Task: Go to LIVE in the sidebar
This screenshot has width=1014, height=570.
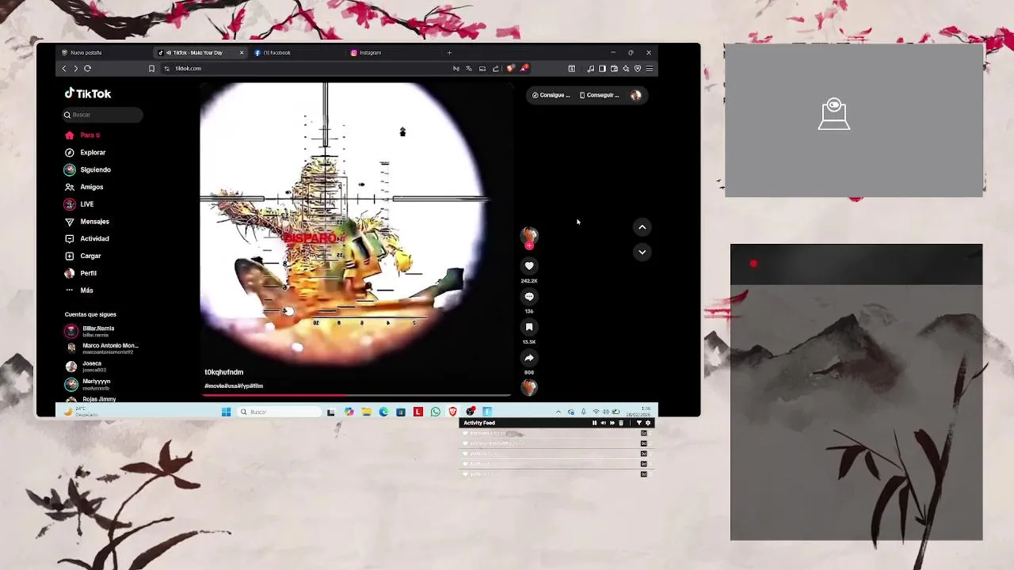Action: tap(79, 204)
